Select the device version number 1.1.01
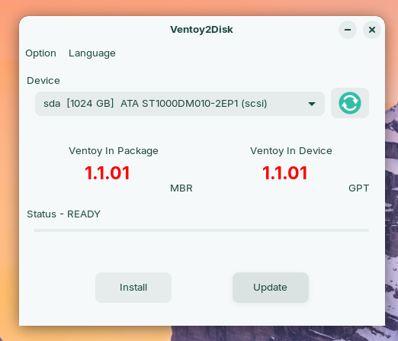Screen dimensions: 398x341 tap(284, 173)
